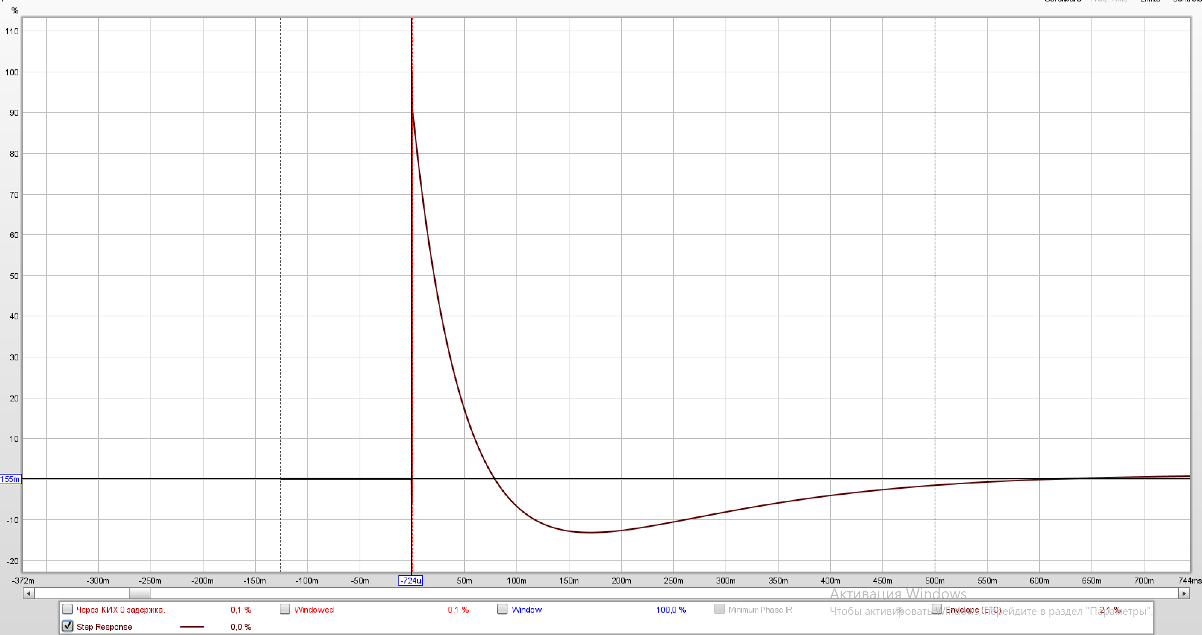Enable the Windowed trace checkbox
This screenshot has height=635, width=1202.
[x=285, y=609]
